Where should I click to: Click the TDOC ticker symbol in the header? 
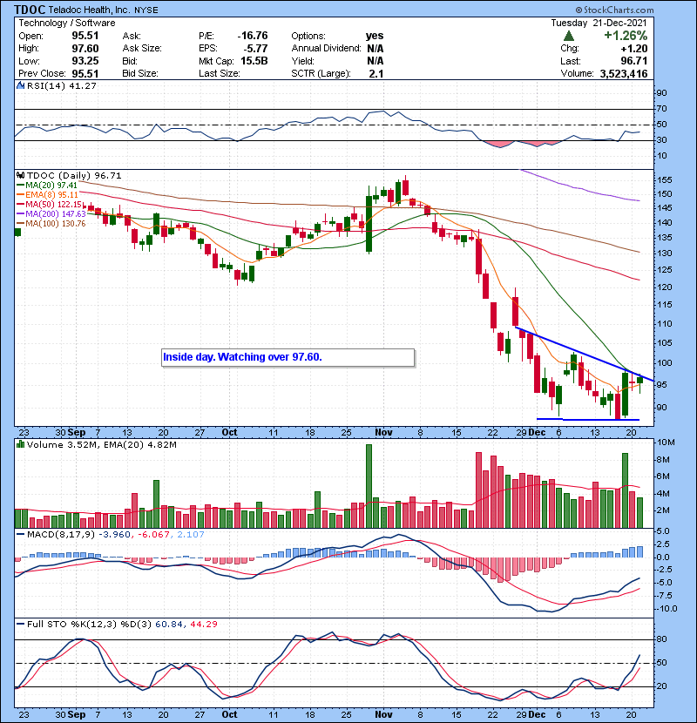(x=30, y=10)
